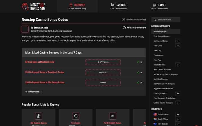Image resolution: width=202 pixels, height=126 pixels.
Task: Expand the United States country list
Action: click(x=178, y=114)
